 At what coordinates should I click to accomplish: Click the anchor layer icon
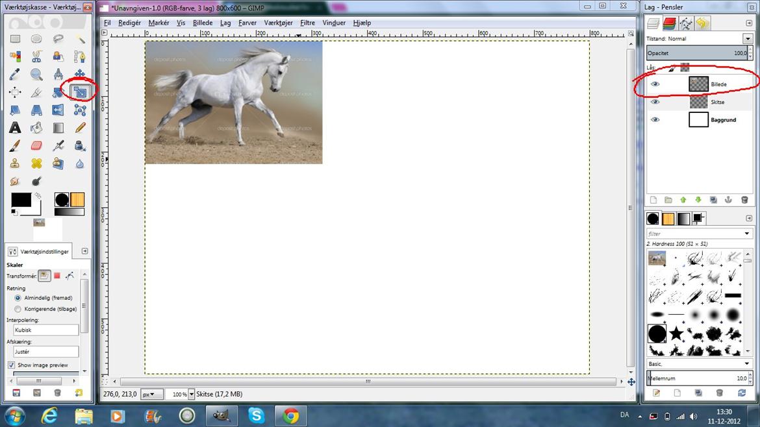[728, 200]
